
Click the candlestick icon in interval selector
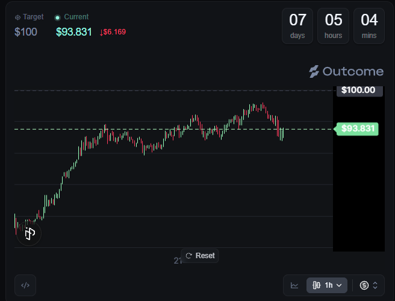tap(316, 285)
